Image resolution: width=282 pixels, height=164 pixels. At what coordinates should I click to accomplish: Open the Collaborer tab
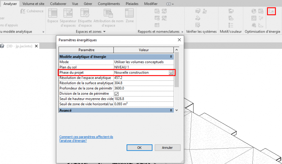coord(58,4)
